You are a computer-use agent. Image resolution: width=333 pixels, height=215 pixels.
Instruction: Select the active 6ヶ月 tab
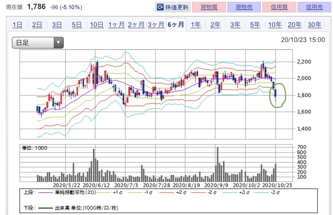[176, 25]
